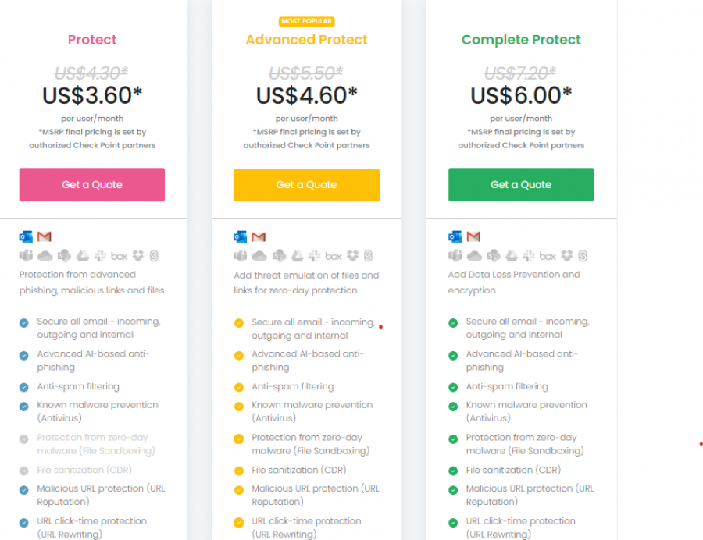Click the Outlook icon in Advanced Protect plan

point(241,236)
